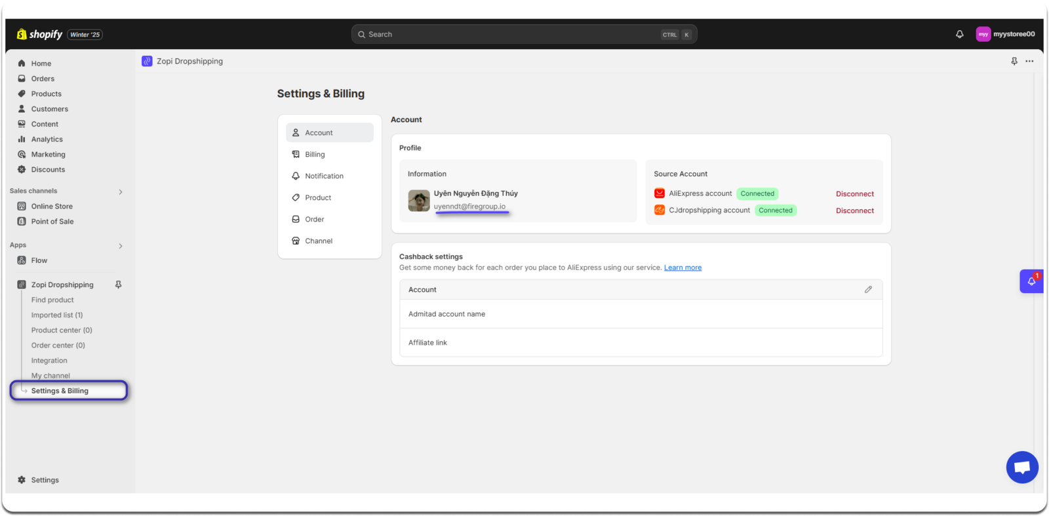The image size is (1049, 516).
Task: Click the CJdropshipping account icon
Action: (x=660, y=210)
